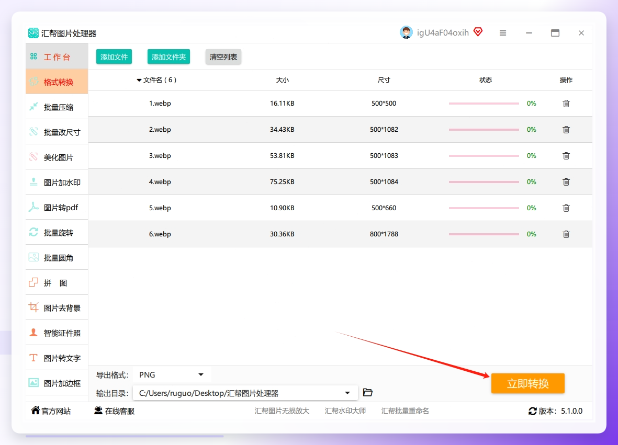618x445 pixels.
Task: Click the 批量圆角 image icon
Action: point(33,258)
